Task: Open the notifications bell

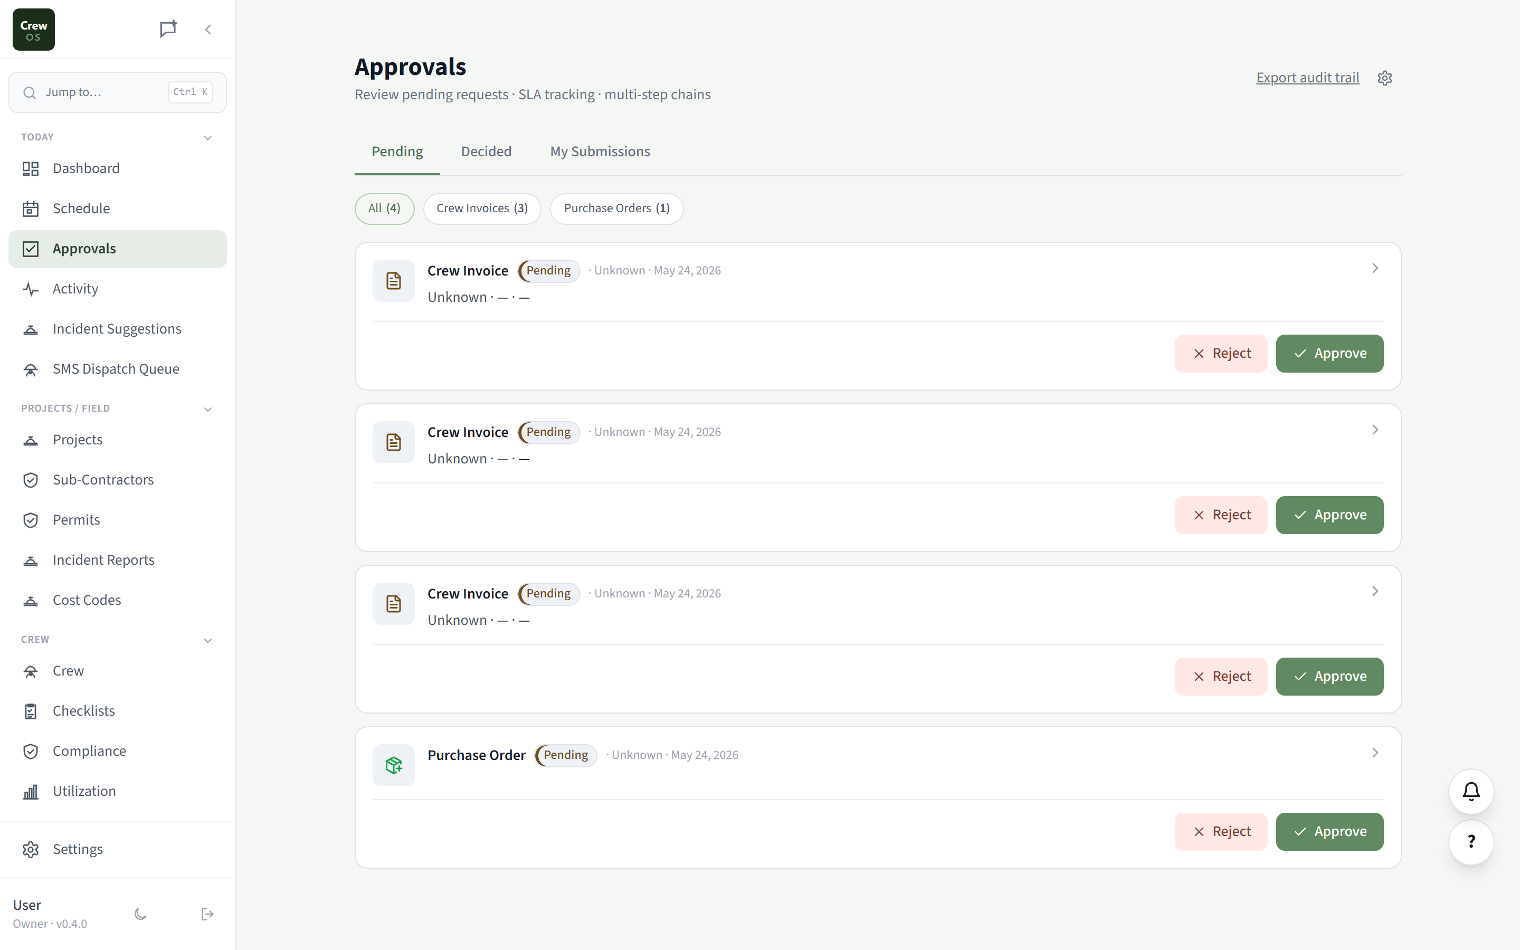Action: coord(1471,791)
